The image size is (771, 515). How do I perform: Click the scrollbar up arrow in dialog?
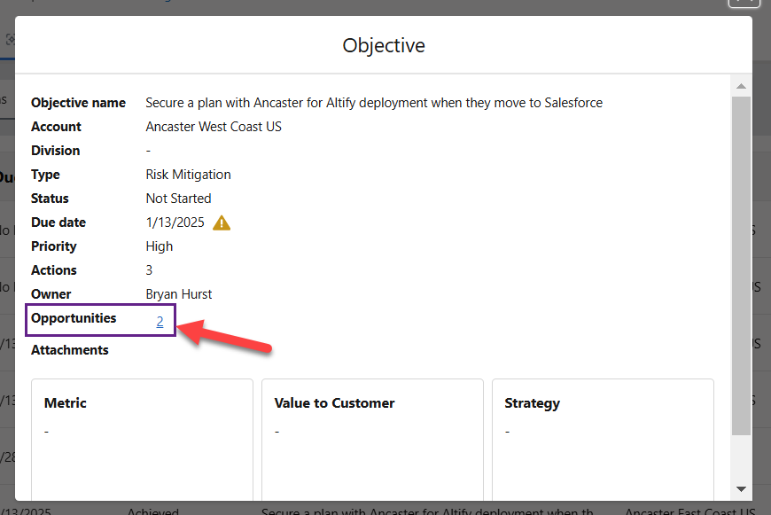coord(741,86)
